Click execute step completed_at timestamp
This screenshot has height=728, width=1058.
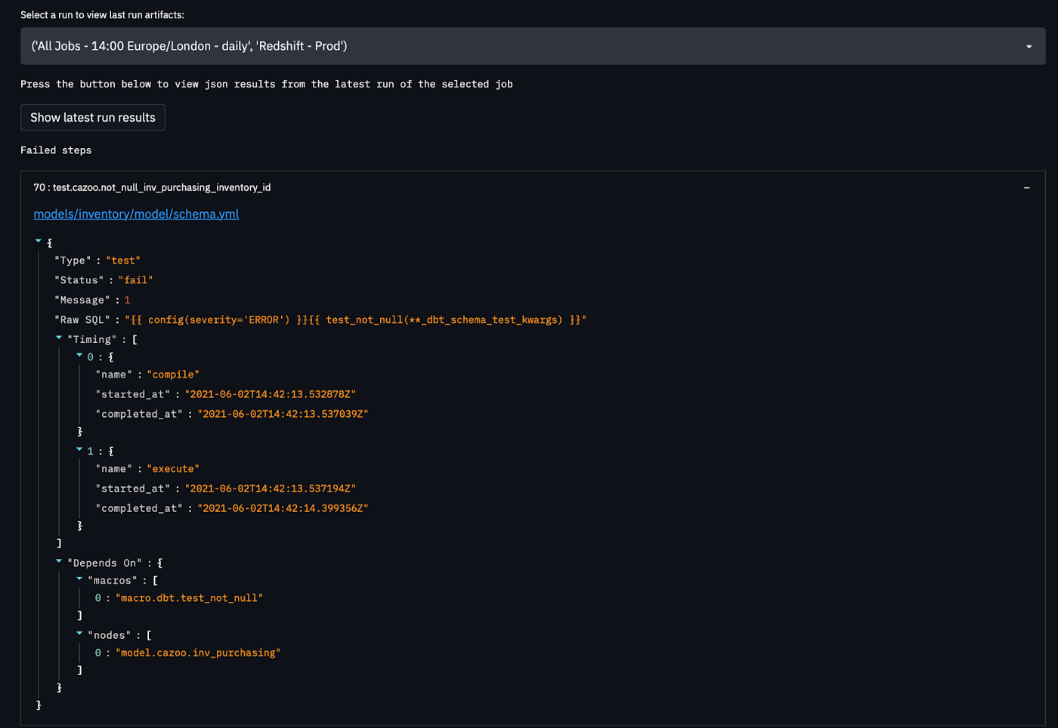click(283, 508)
